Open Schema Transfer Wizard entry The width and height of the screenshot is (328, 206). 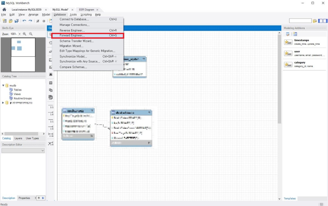(x=88, y=41)
